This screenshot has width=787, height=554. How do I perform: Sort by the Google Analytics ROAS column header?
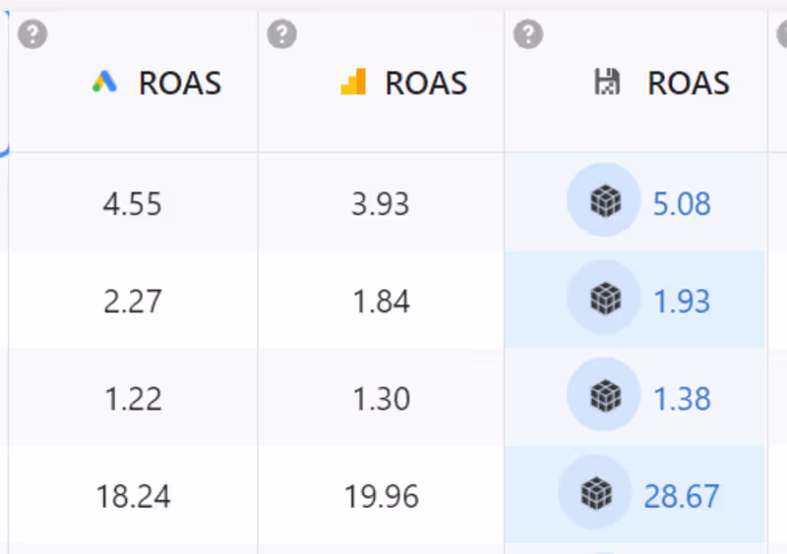coord(426,83)
